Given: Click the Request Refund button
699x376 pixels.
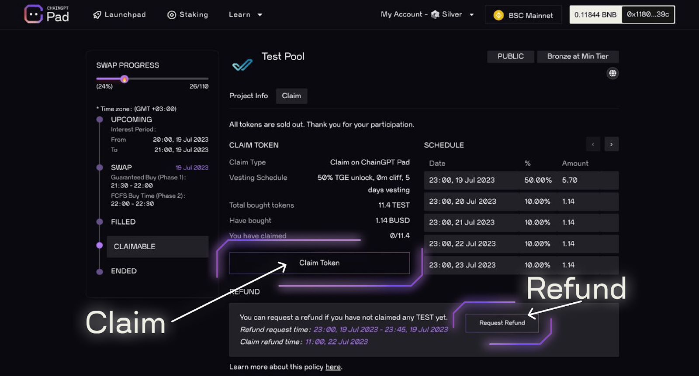Looking at the screenshot, I should pos(502,323).
